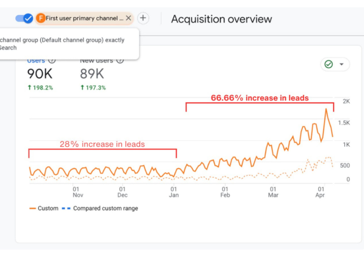This screenshot has height=273, width=364.
Task: Click the 198.2% increase figure
Action: pyautogui.click(x=40, y=88)
